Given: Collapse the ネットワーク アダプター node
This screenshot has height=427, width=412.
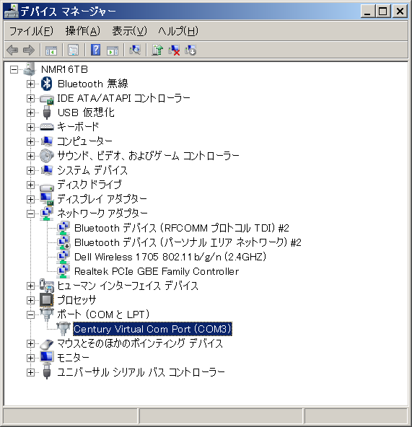Looking at the screenshot, I should point(30,214).
